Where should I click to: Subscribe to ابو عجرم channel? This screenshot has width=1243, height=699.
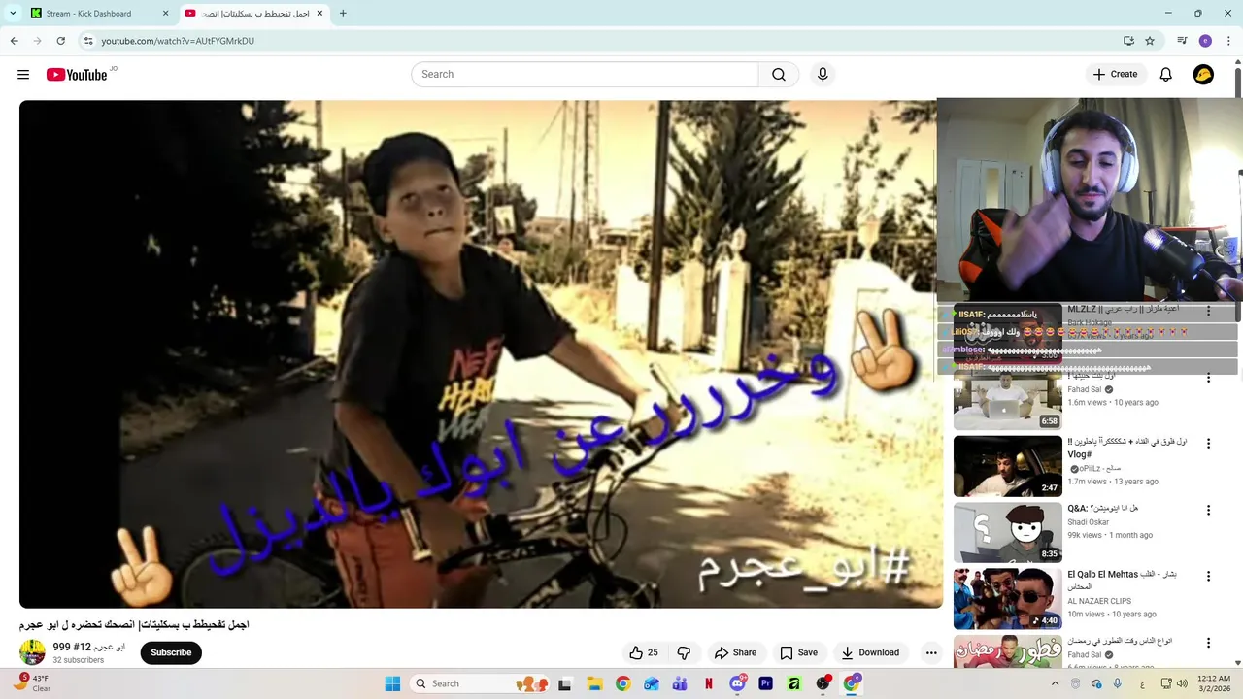click(x=171, y=652)
